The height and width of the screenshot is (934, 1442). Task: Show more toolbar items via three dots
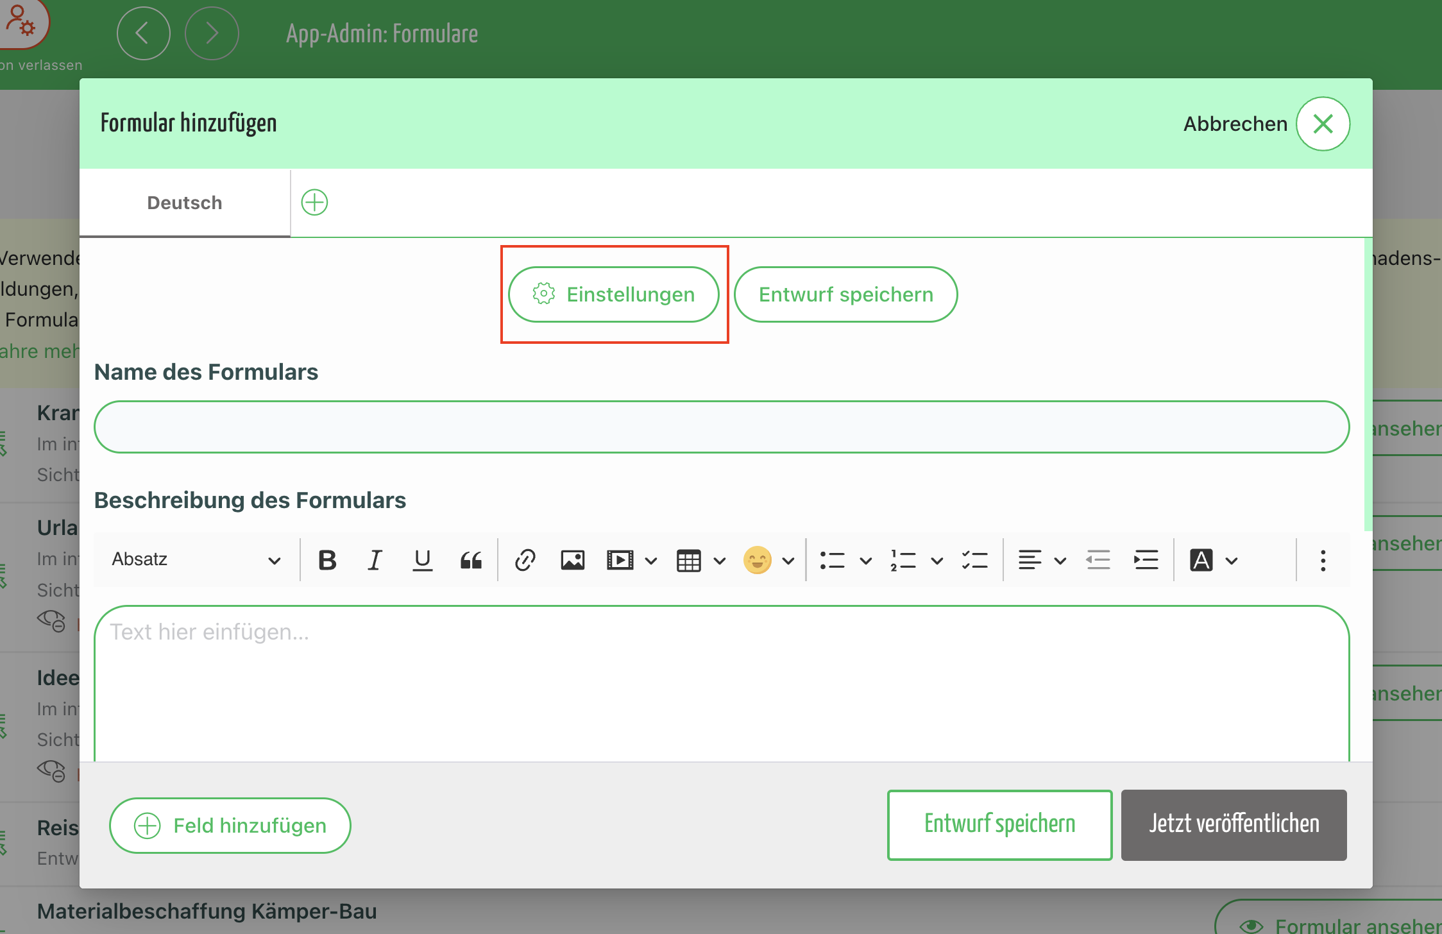point(1323,560)
